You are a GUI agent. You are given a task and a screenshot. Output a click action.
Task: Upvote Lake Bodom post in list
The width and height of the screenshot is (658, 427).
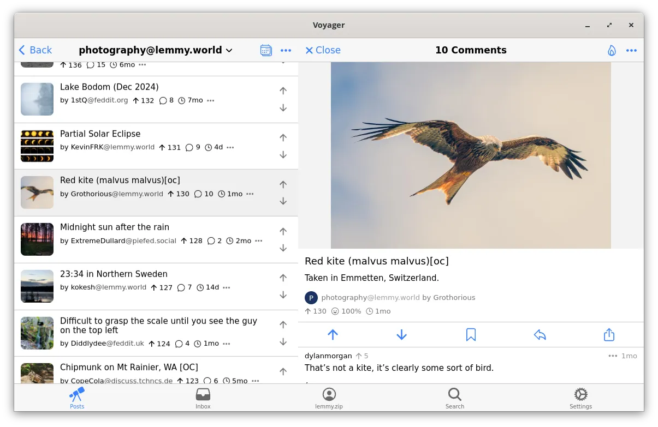coord(283,91)
